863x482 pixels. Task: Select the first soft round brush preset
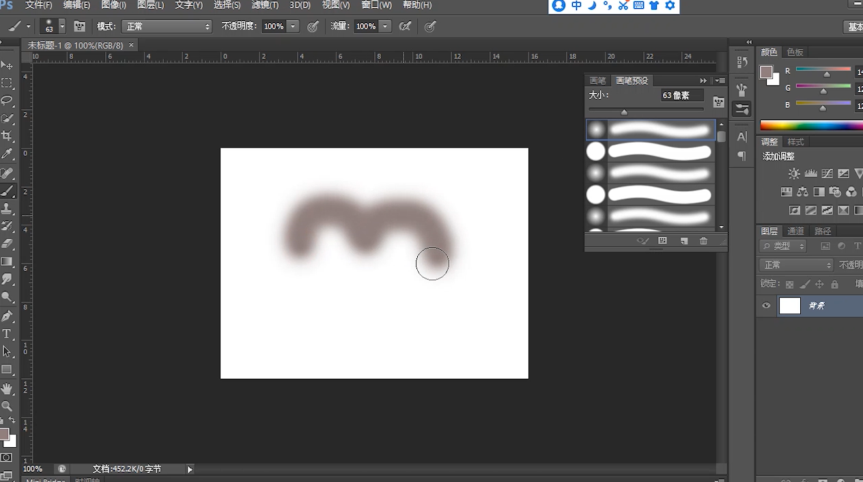tap(651, 129)
